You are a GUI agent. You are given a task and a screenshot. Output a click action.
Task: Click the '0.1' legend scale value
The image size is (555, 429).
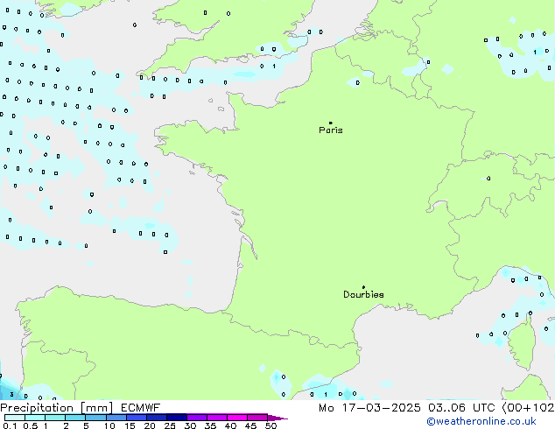(x=10, y=425)
